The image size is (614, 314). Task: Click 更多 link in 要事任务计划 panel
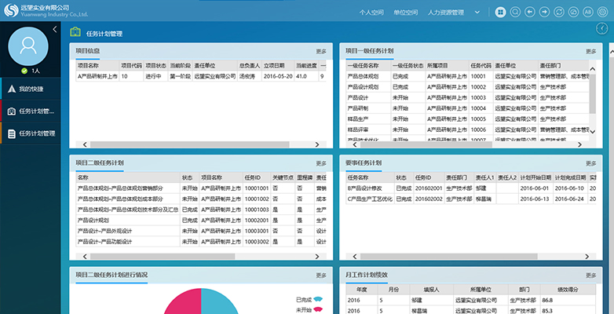tap(590, 163)
